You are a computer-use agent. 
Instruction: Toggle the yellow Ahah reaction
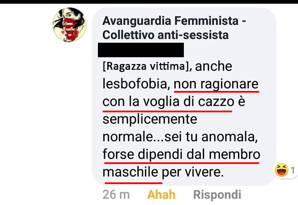[x=161, y=195]
